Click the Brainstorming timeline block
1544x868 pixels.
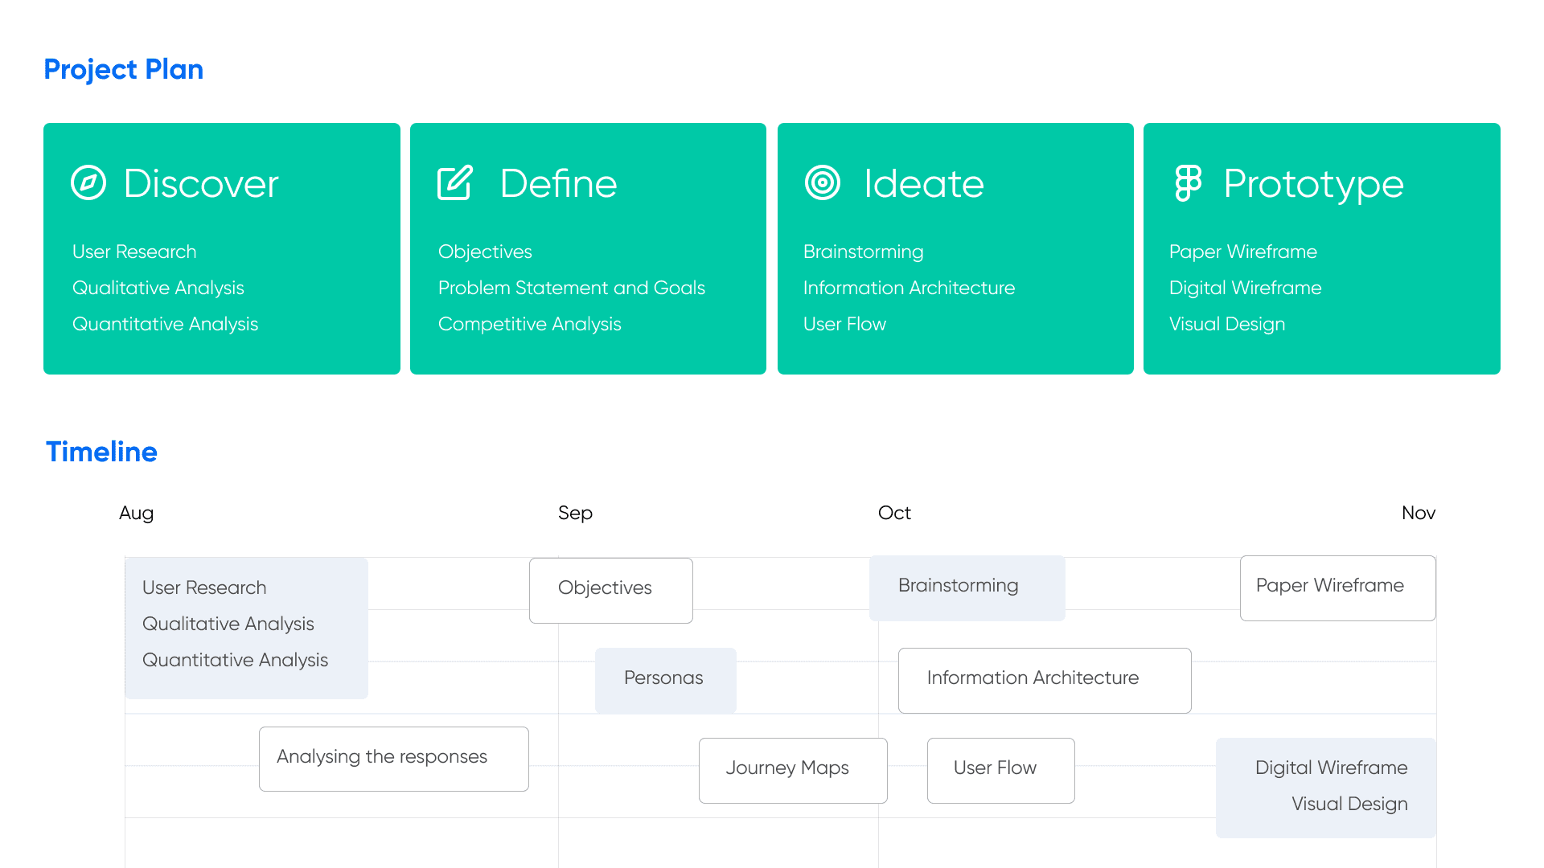pos(967,588)
